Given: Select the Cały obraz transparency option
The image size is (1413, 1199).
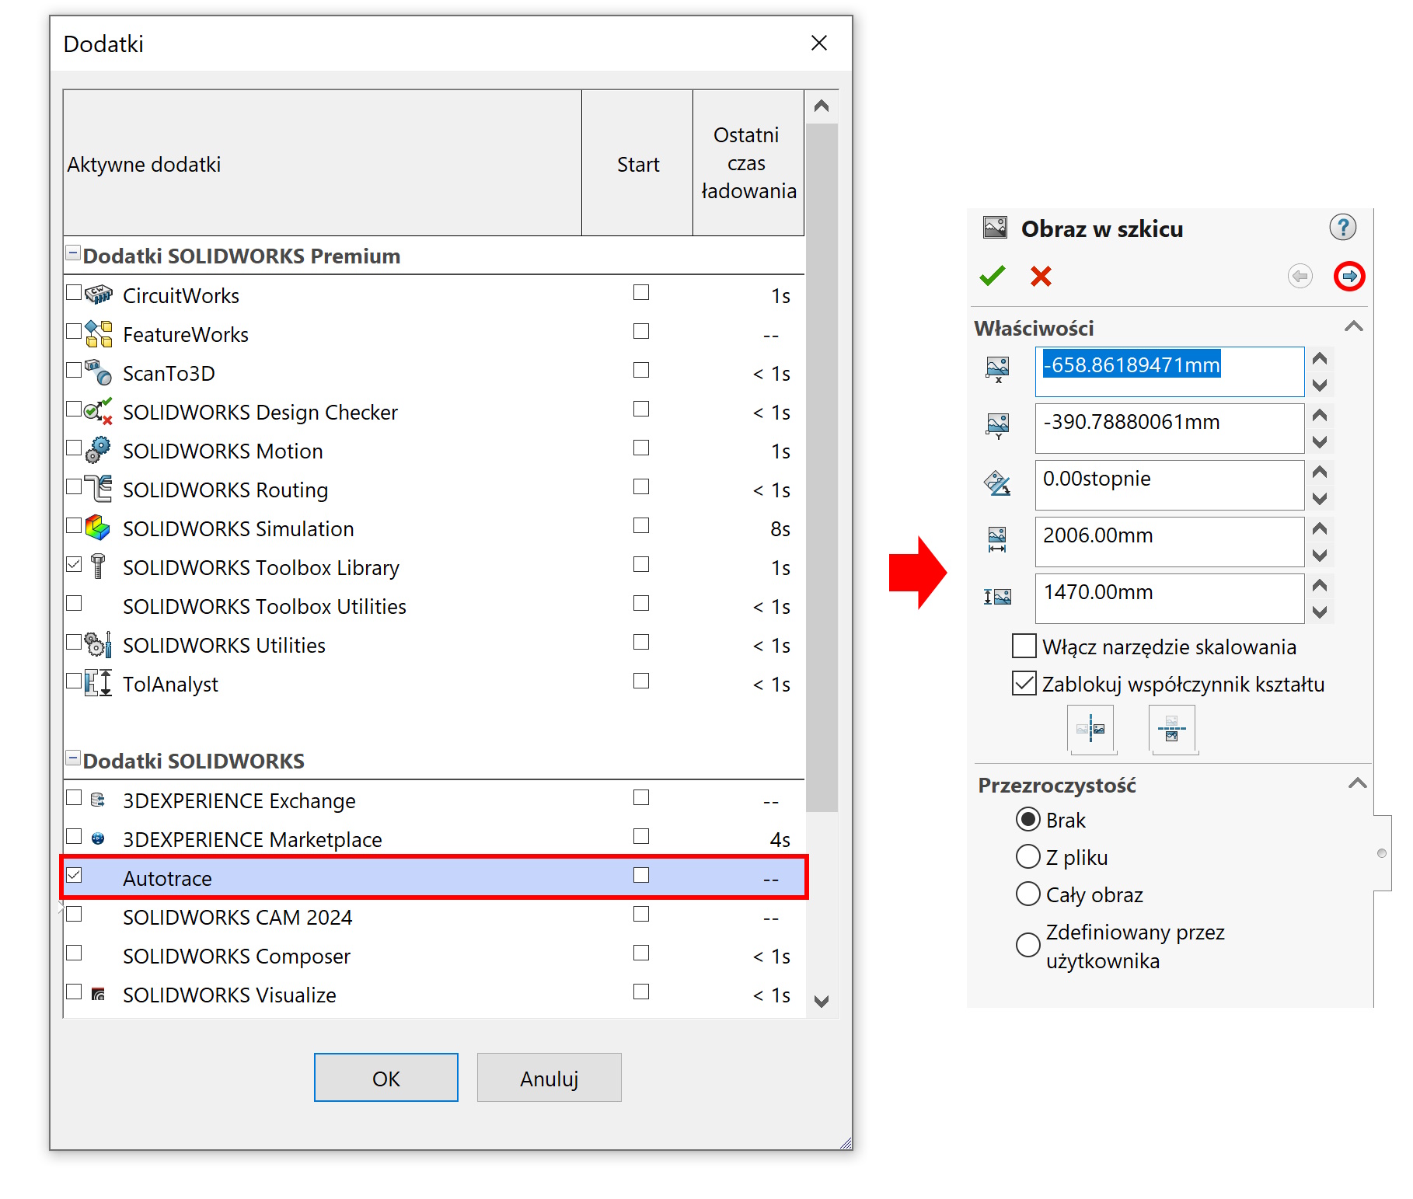Looking at the screenshot, I should tap(1028, 894).
